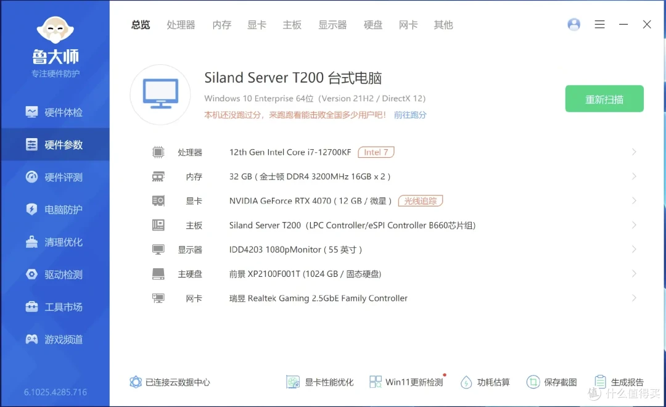The height and width of the screenshot is (407, 666).
Task: Close the 鲁大师 window
Action: [x=647, y=25]
